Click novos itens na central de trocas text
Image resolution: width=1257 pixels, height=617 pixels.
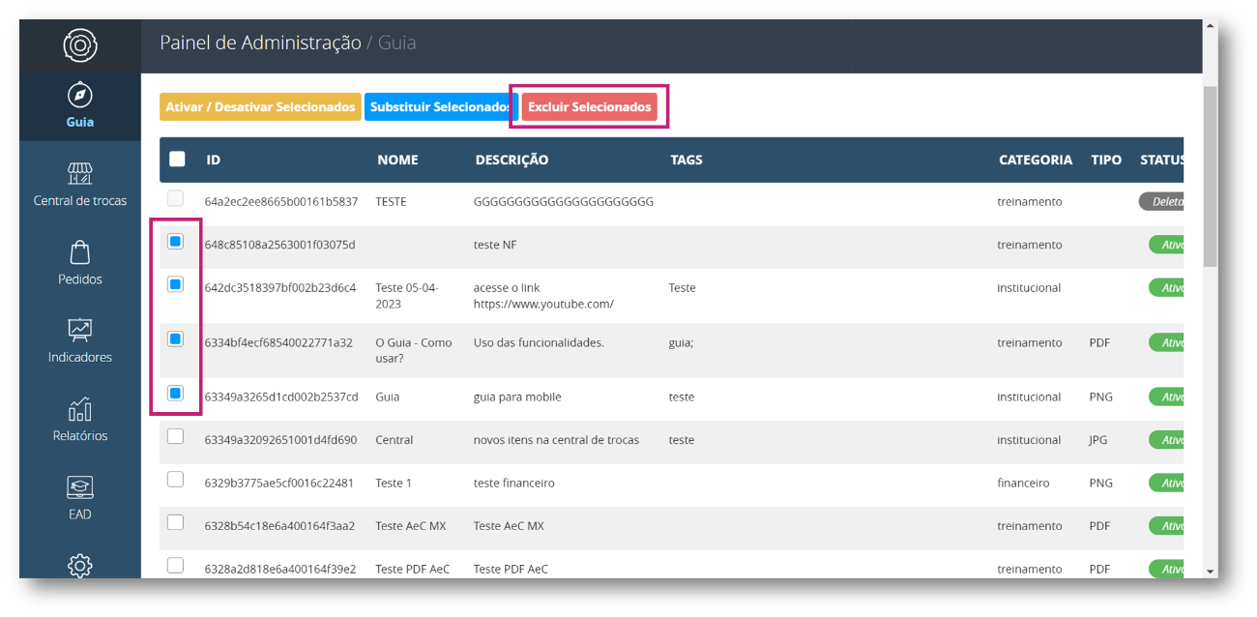(x=556, y=440)
